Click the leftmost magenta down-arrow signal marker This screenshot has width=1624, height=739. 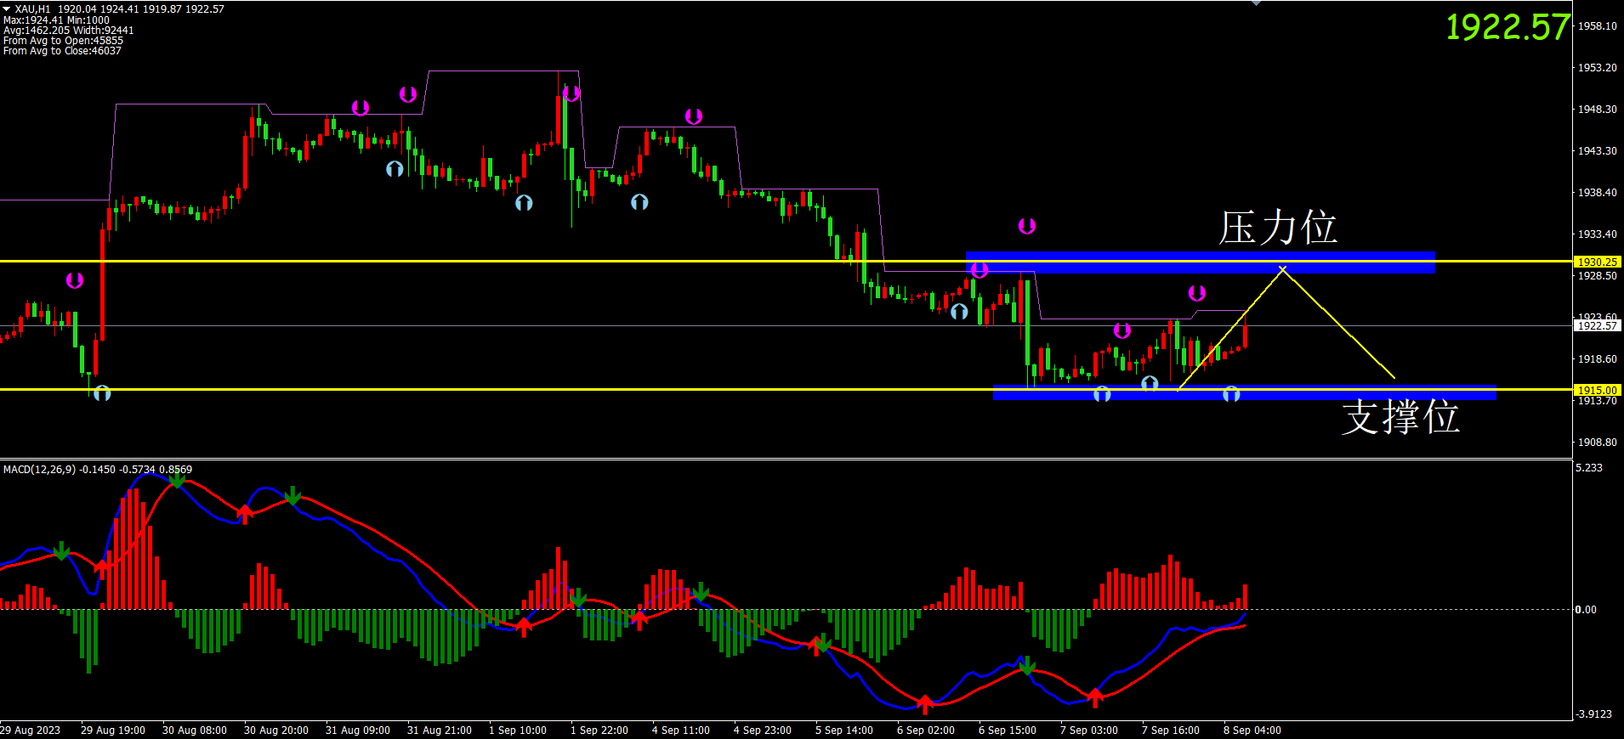tap(75, 280)
